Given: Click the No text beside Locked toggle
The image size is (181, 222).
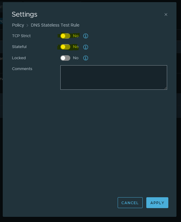Looking at the screenshot, I should click(x=76, y=58).
